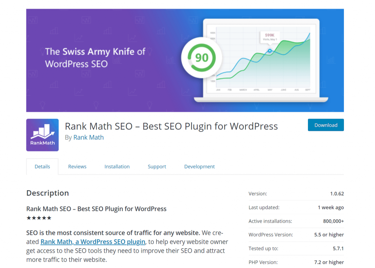This screenshot has height=268, width=375.
Task: Click the middle star of the five-star rating
Action: click(39, 217)
